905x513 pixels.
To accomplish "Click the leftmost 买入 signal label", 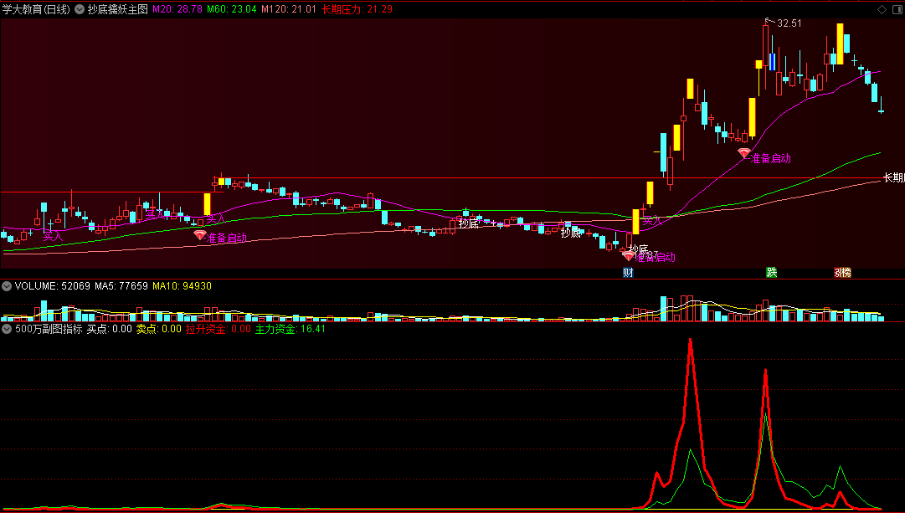I will point(53,236).
